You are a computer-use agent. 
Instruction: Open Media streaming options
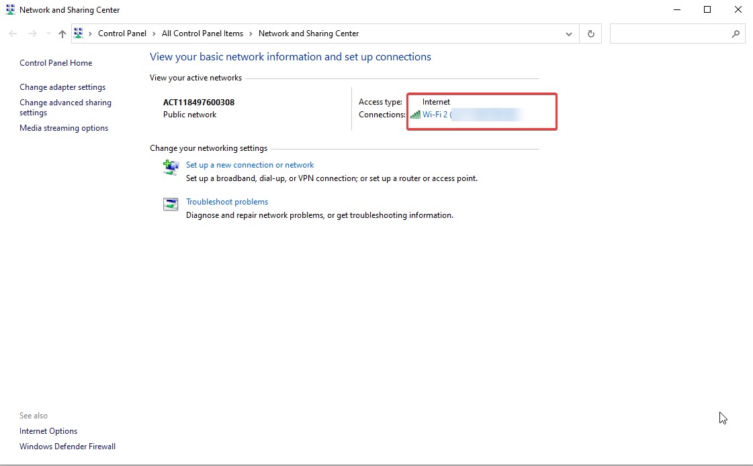tap(64, 127)
